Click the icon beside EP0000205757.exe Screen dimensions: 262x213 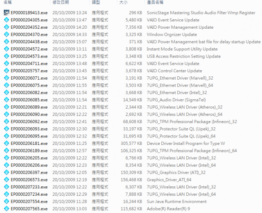[x=7, y=71]
